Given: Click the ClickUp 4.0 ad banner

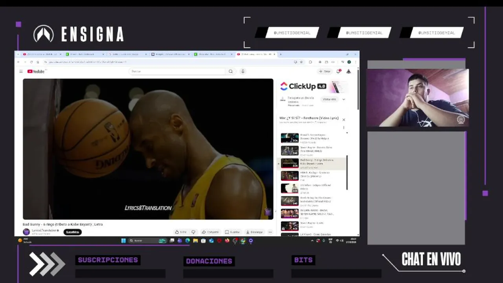Looking at the screenshot, I should click(x=314, y=86).
